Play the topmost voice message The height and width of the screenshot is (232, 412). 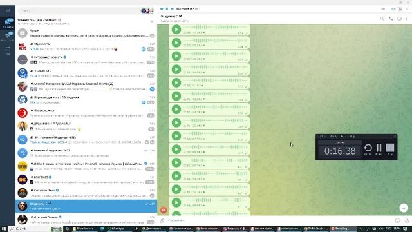176,30
